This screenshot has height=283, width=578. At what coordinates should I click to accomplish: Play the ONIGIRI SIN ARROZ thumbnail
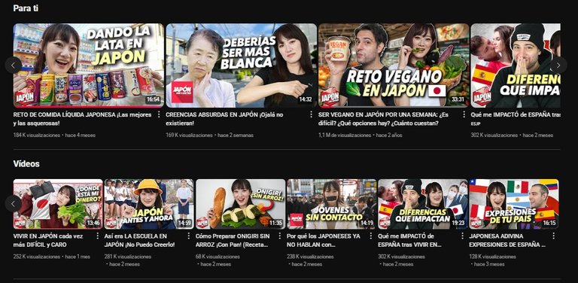pyautogui.click(x=240, y=204)
